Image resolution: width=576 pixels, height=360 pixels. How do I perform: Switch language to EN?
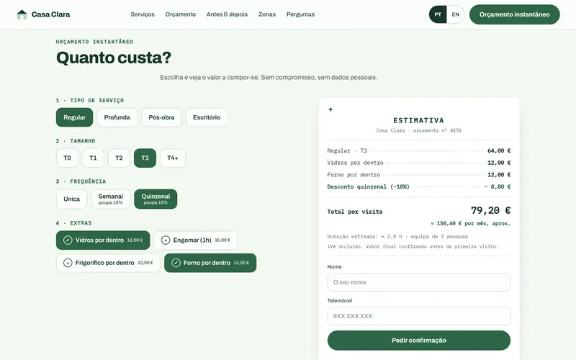click(x=456, y=14)
